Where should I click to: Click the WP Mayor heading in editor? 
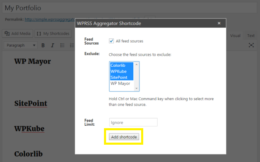tap(33, 61)
